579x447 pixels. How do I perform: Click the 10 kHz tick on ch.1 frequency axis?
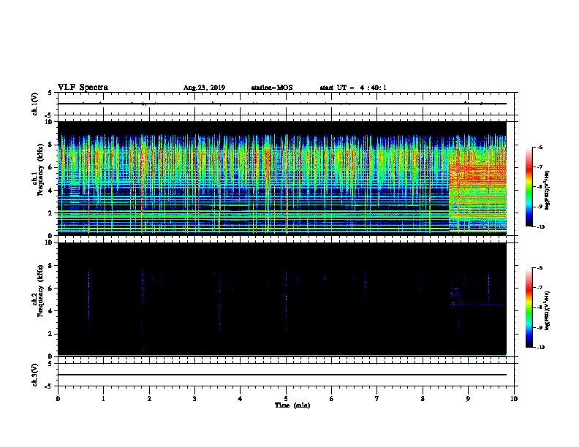[x=49, y=122]
